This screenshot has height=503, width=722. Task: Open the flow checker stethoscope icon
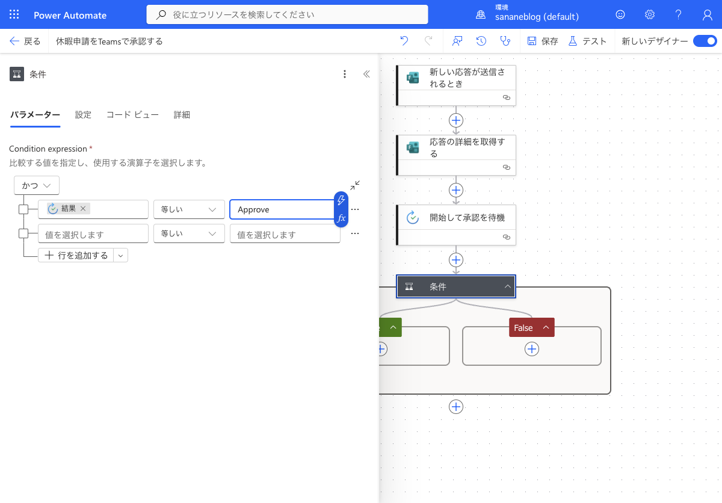point(505,41)
